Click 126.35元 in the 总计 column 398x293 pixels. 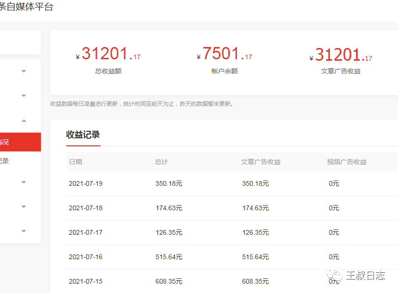(x=169, y=232)
